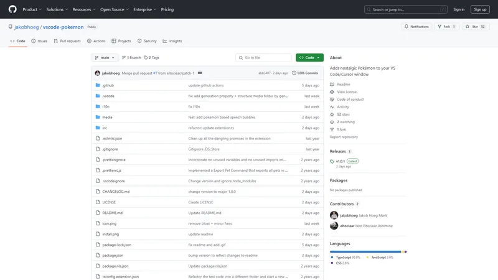Click the release tag icon beside v1.0.1
The width and height of the screenshot is (498, 280).
(332, 161)
